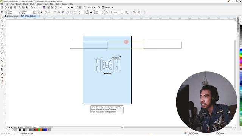
Task: Select the Crop tool
Action: click(2, 25)
